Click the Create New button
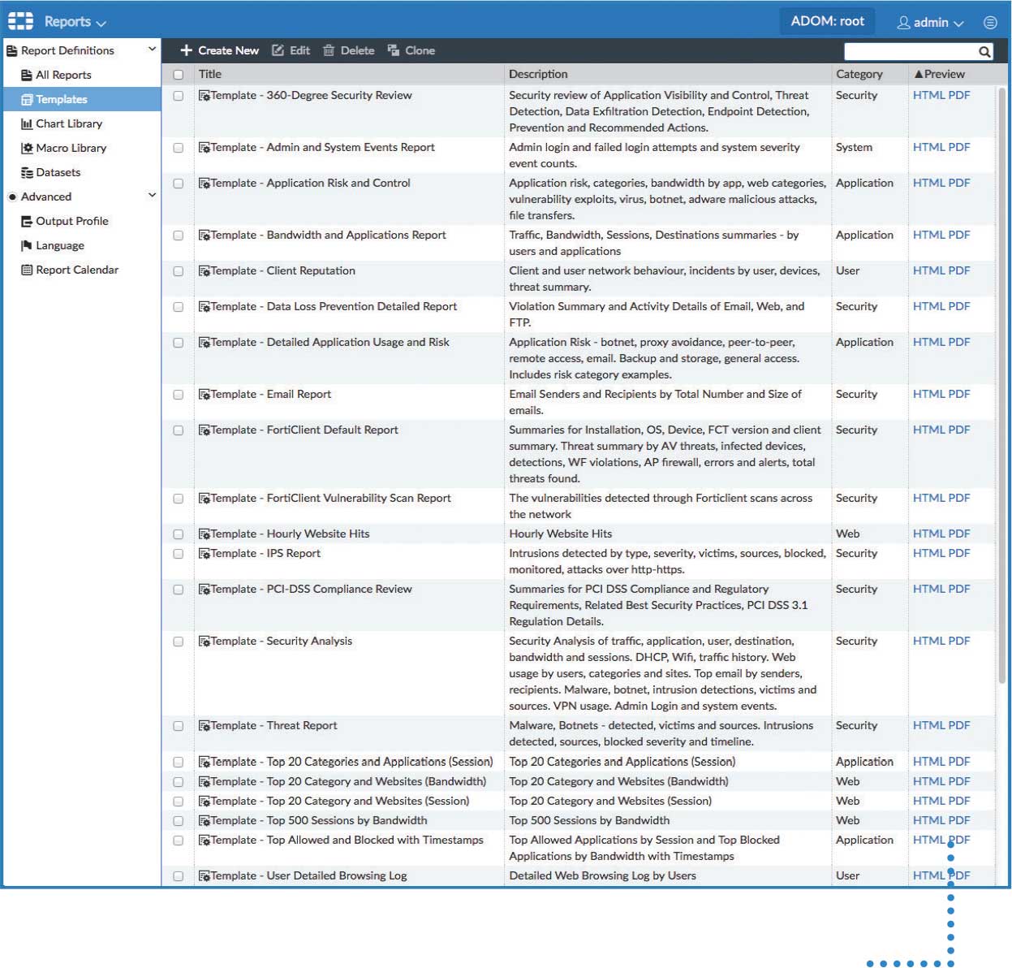The height and width of the screenshot is (968, 1012). coord(219,50)
